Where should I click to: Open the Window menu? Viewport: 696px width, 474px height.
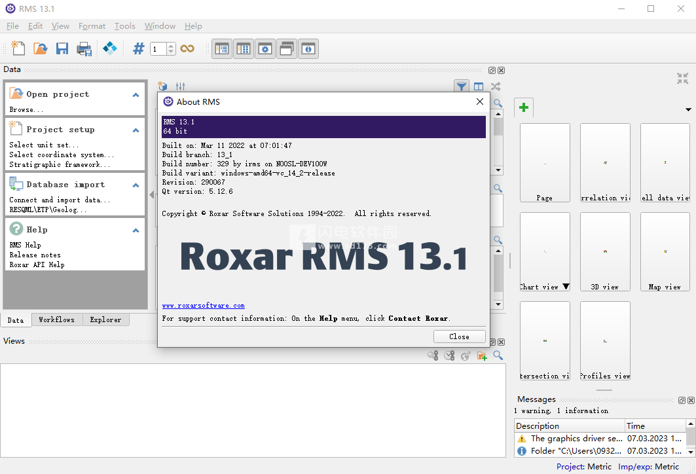(x=160, y=26)
